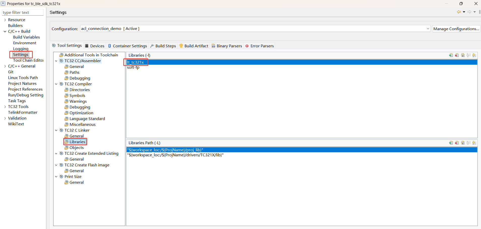Select Paths under TC32 CC/Assembler
Image resolution: width=481 pixels, height=229 pixels.
(x=72, y=72)
